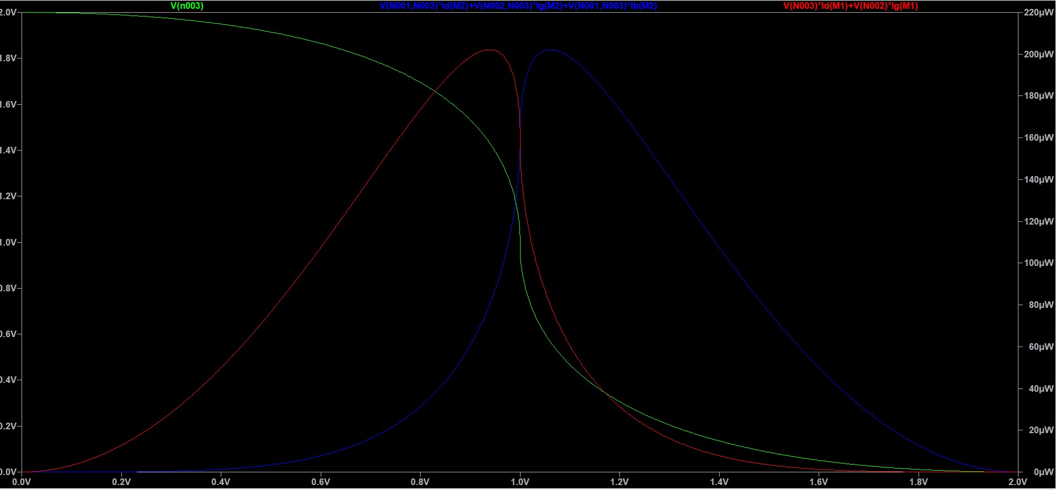Click the 0.8V tick on horizontal axis
Image resolution: width=1056 pixels, height=490 pixels.
coord(420,482)
